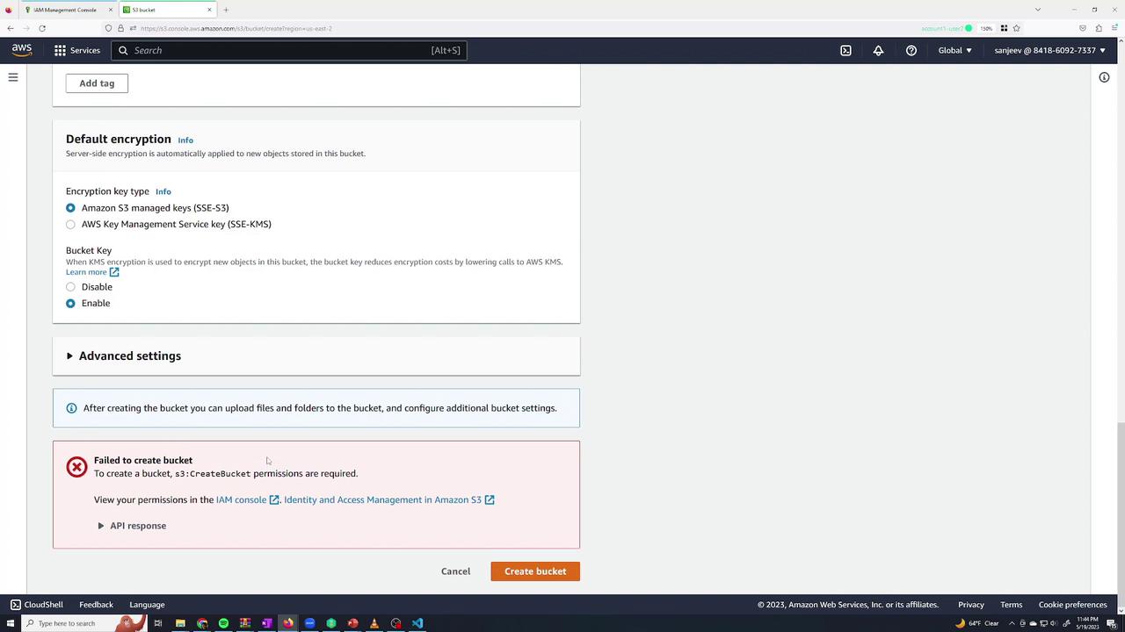Open the Bucket Key Learn more link
This screenshot has height=632, width=1125.
91,272
